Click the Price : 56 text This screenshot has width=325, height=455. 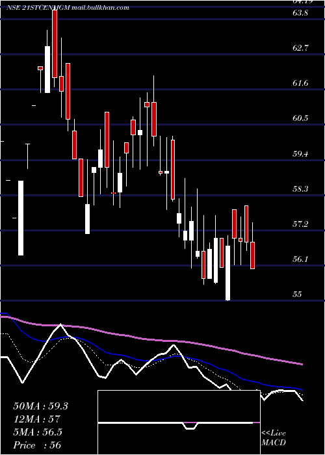[37, 445]
